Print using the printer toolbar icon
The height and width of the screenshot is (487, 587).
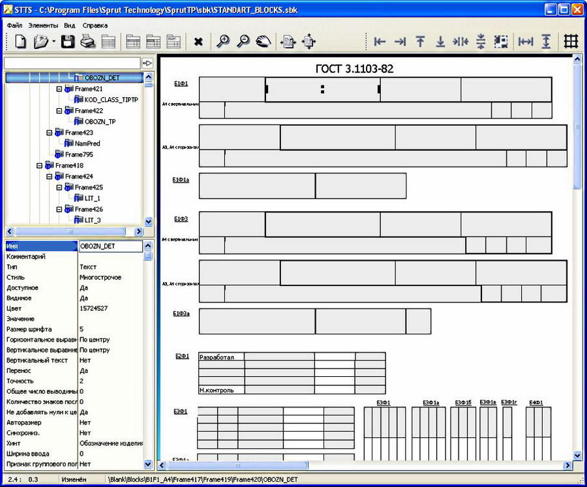click(88, 42)
